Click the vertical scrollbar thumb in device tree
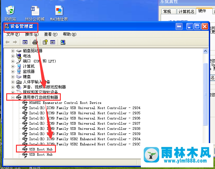 pos(205,94)
